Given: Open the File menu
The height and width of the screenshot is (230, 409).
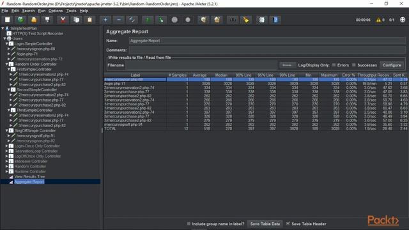Looking at the screenshot, I should coord(4,11).
